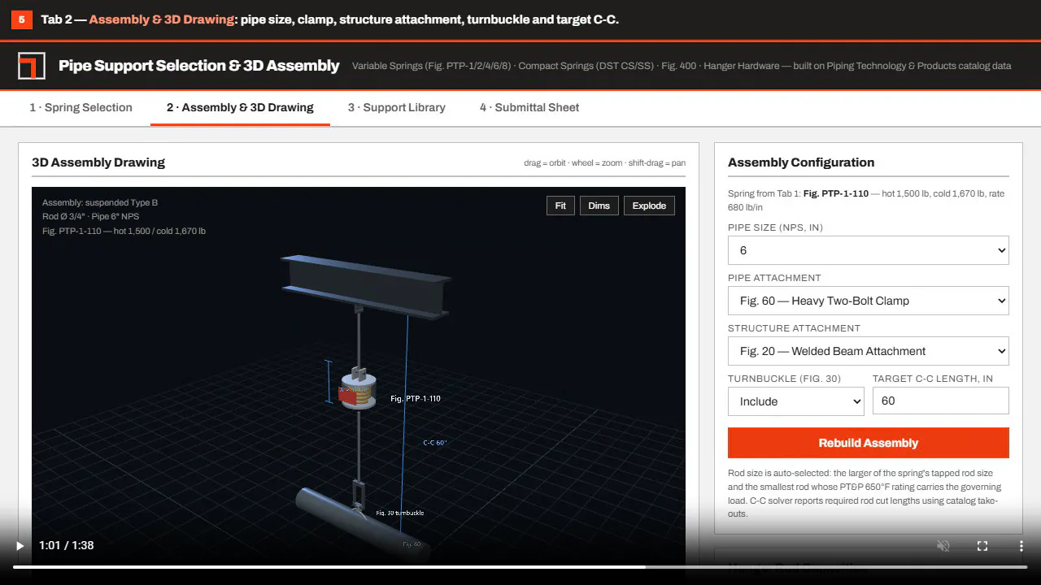Click the "Fig. PTP-1-110" label in viewport
The width and height of the screenshot is (1041, 585).
coord(416,399)
